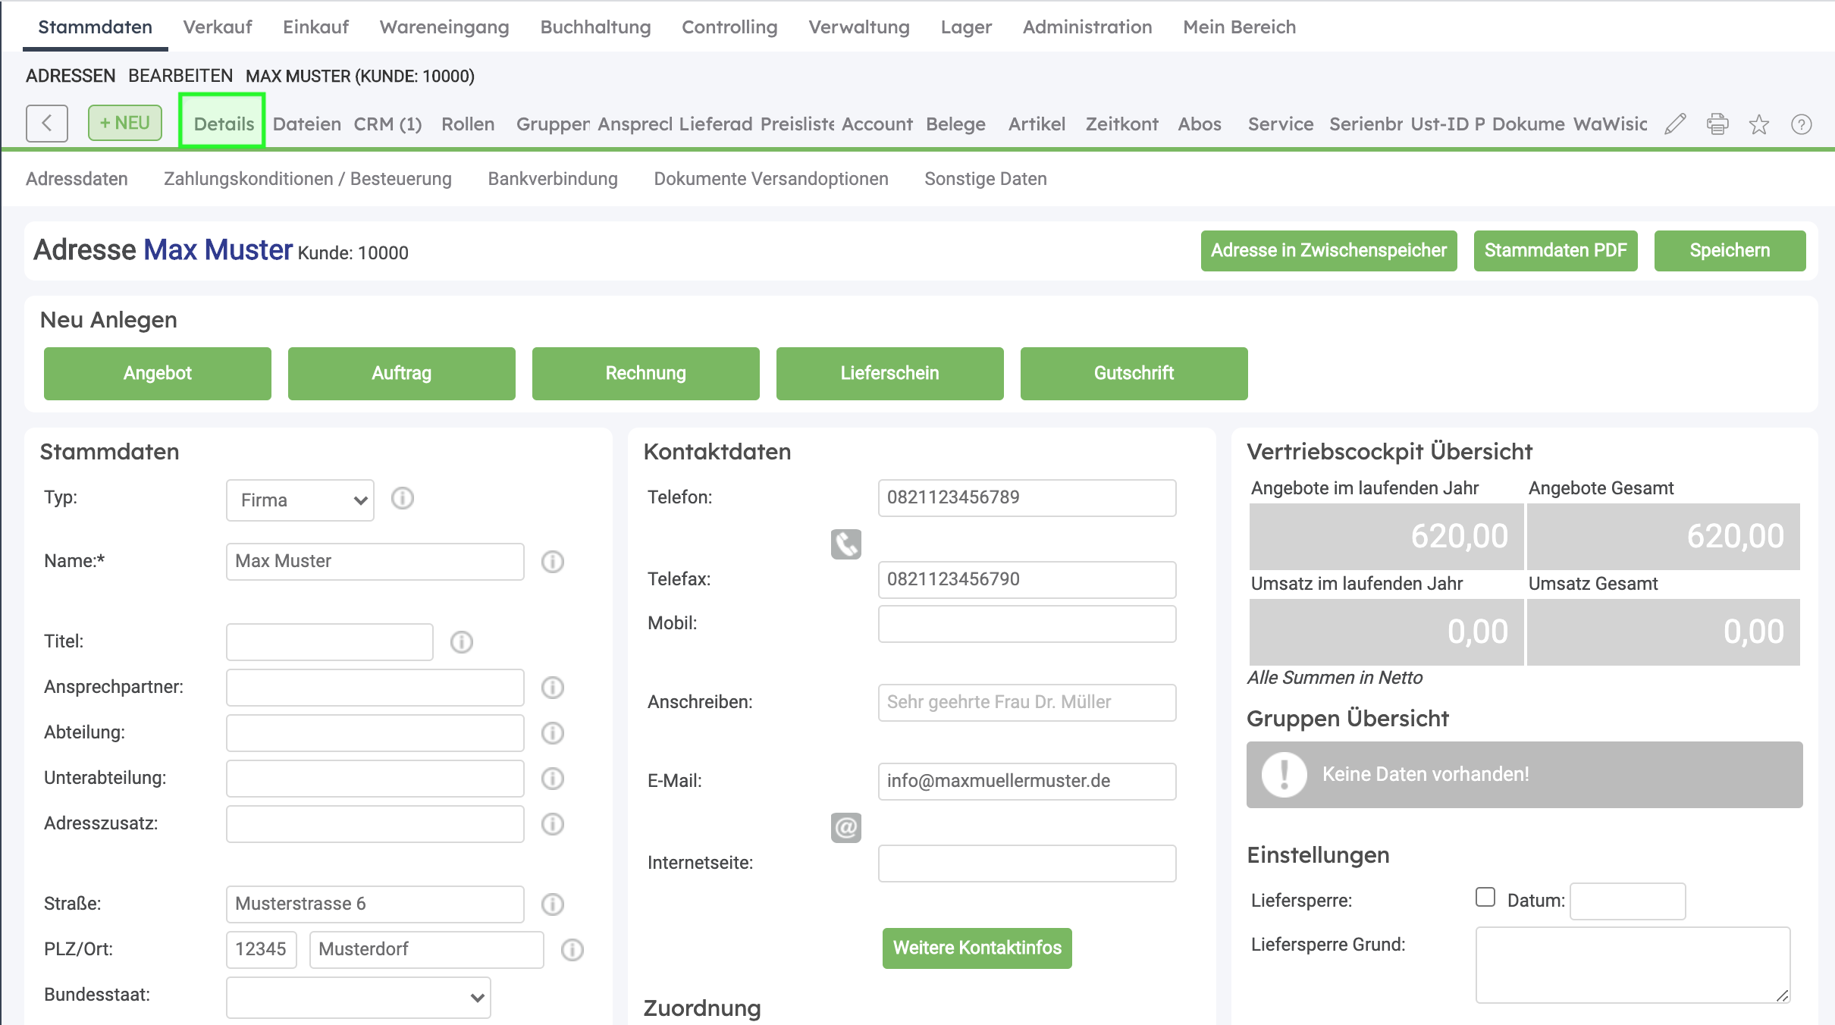
Task: Open the Typ dropdown showing Firma
Action: [300, 500]
